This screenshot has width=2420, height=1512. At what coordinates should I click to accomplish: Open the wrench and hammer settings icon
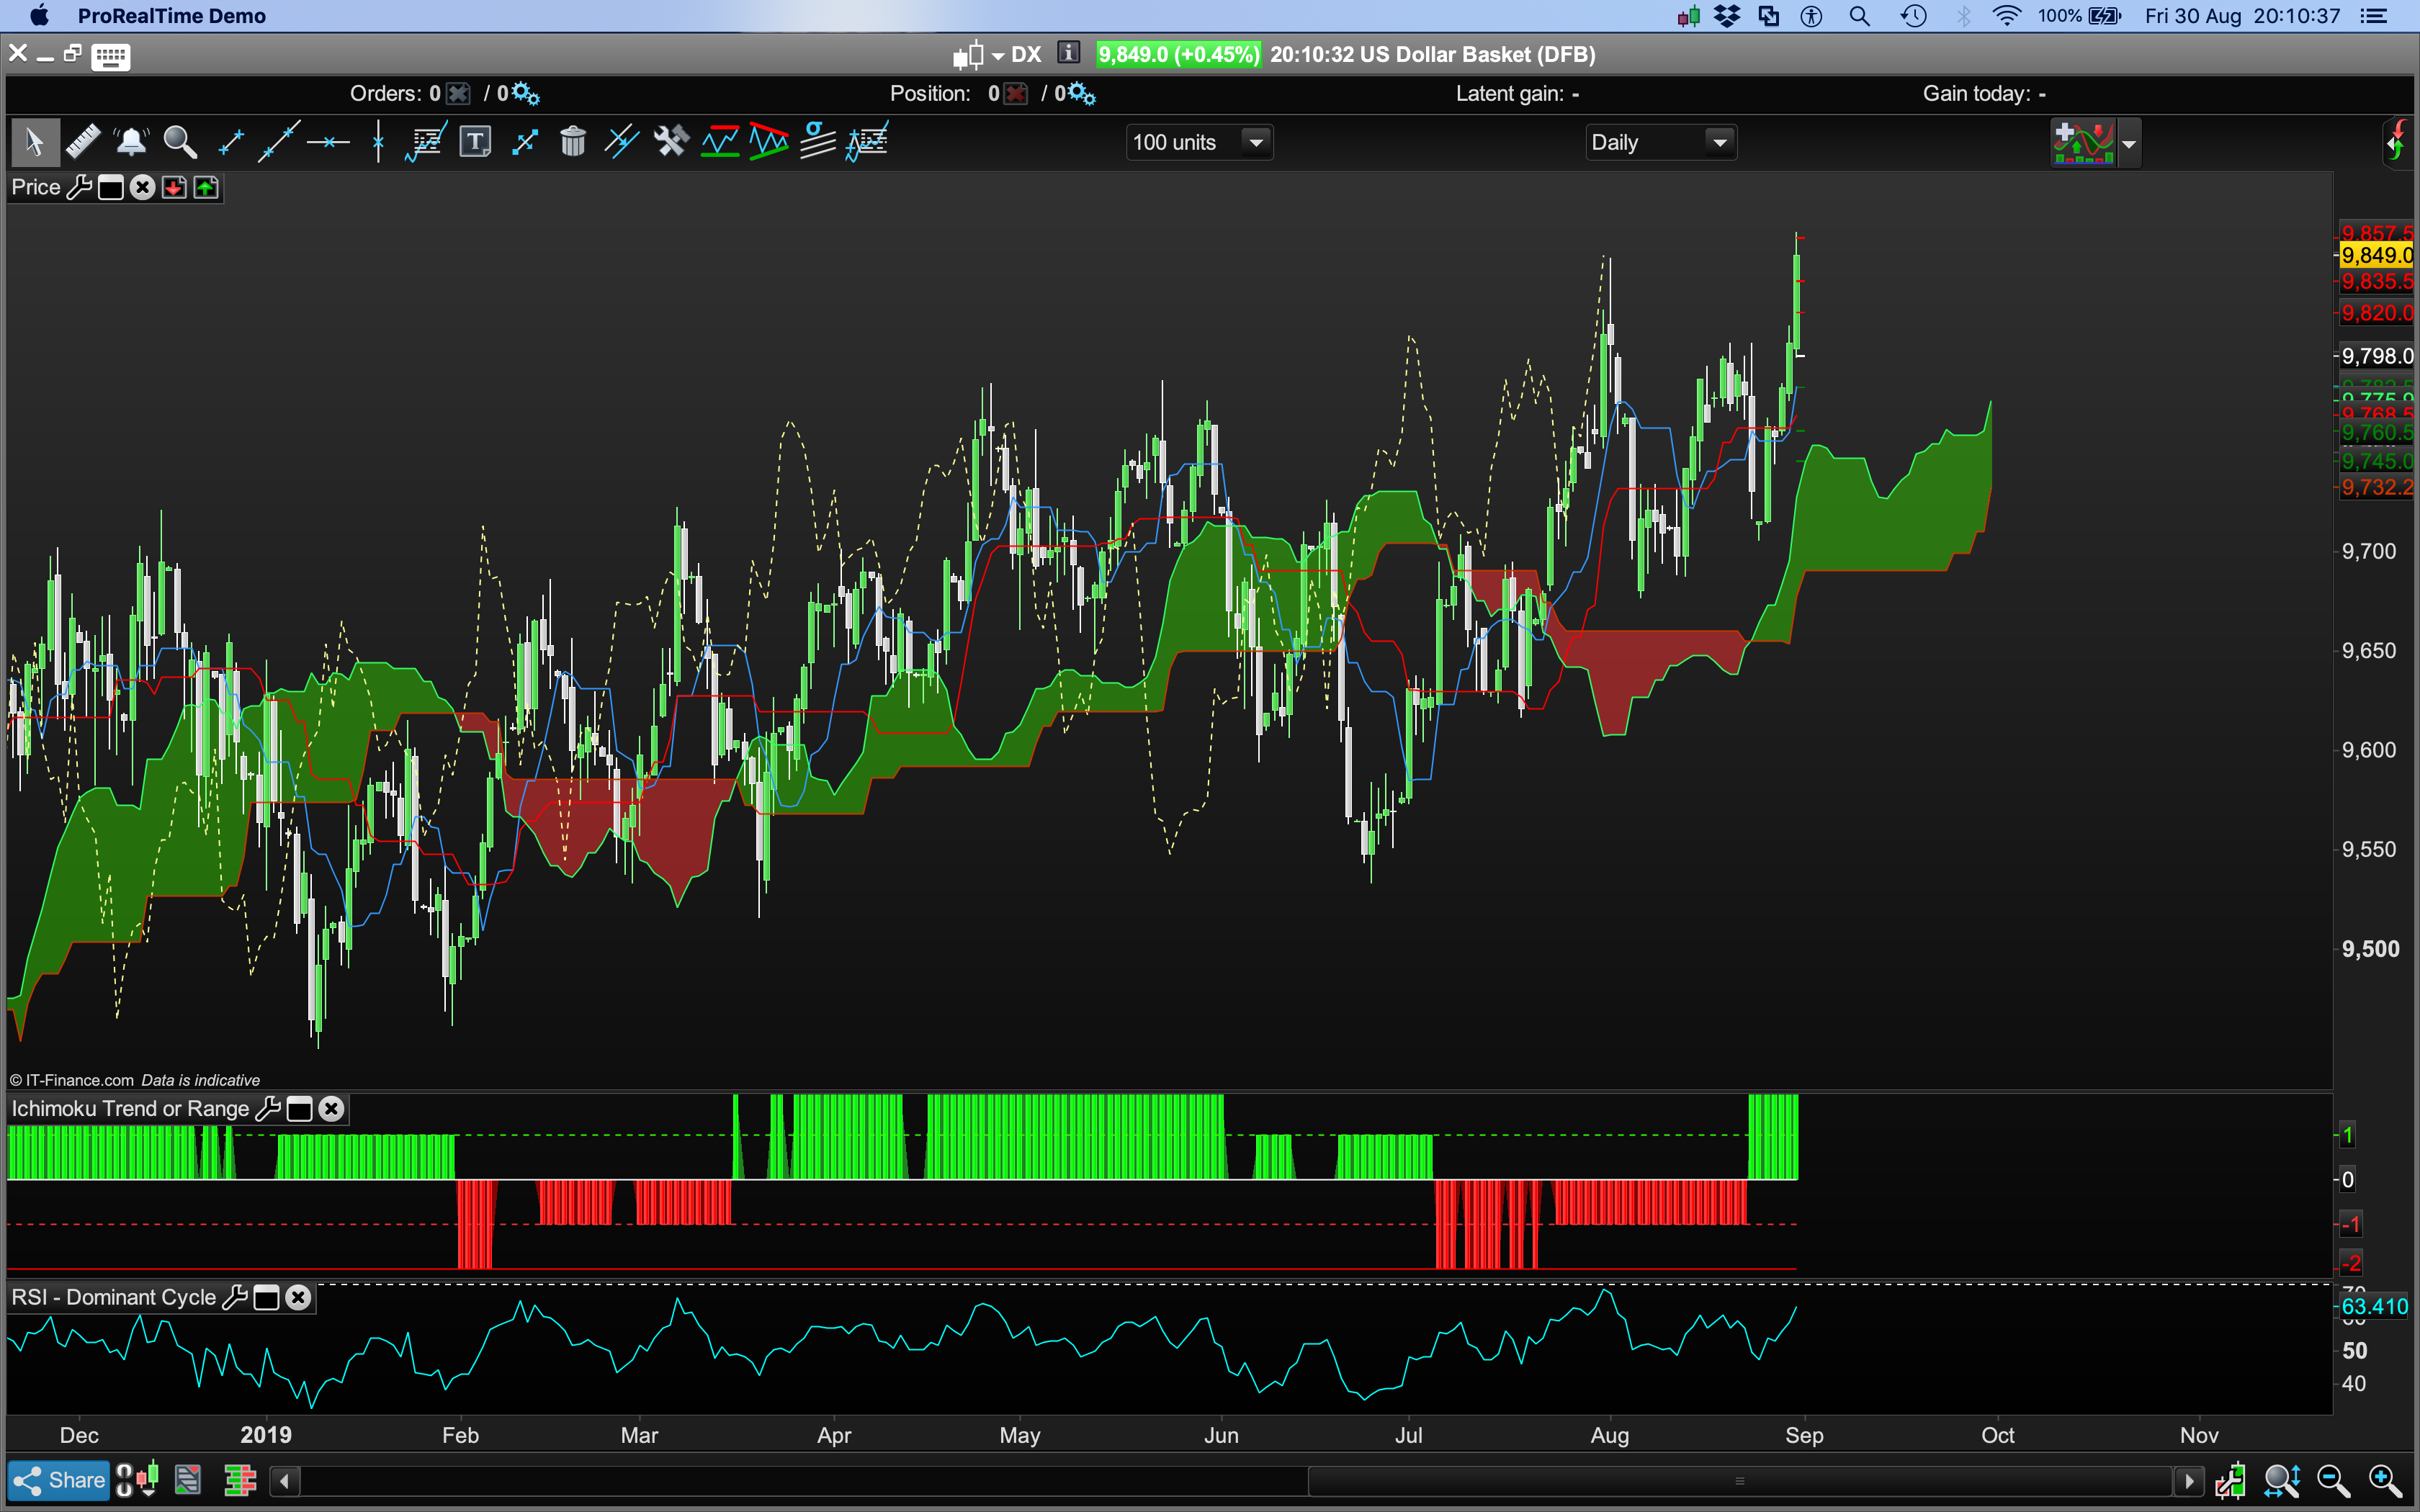tap(671, 142)
